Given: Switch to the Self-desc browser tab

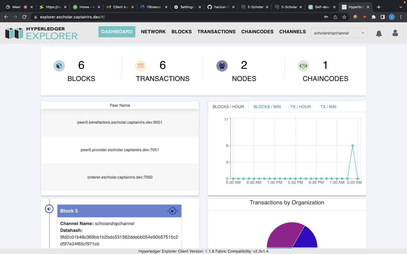Looking at the screenshot, I should (322, 7).
